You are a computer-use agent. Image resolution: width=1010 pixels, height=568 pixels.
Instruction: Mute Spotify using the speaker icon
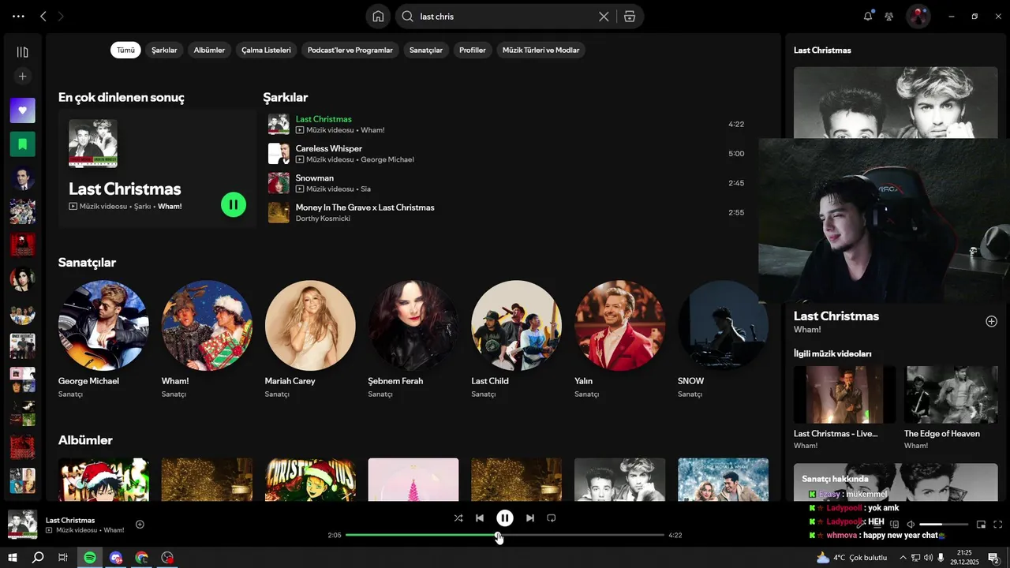point(911,525)
